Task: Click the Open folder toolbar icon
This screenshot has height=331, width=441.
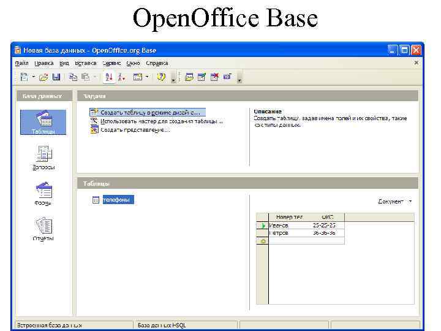Action: coord(43,77)
